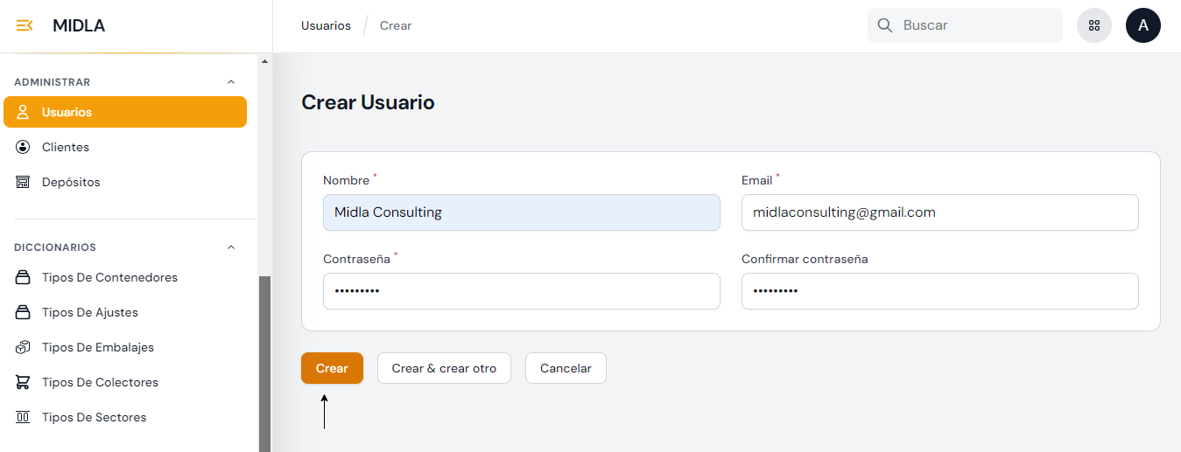1181x452 pixels.
Task: Open Tipos De Sectores page
Action: tap(94, 417)
